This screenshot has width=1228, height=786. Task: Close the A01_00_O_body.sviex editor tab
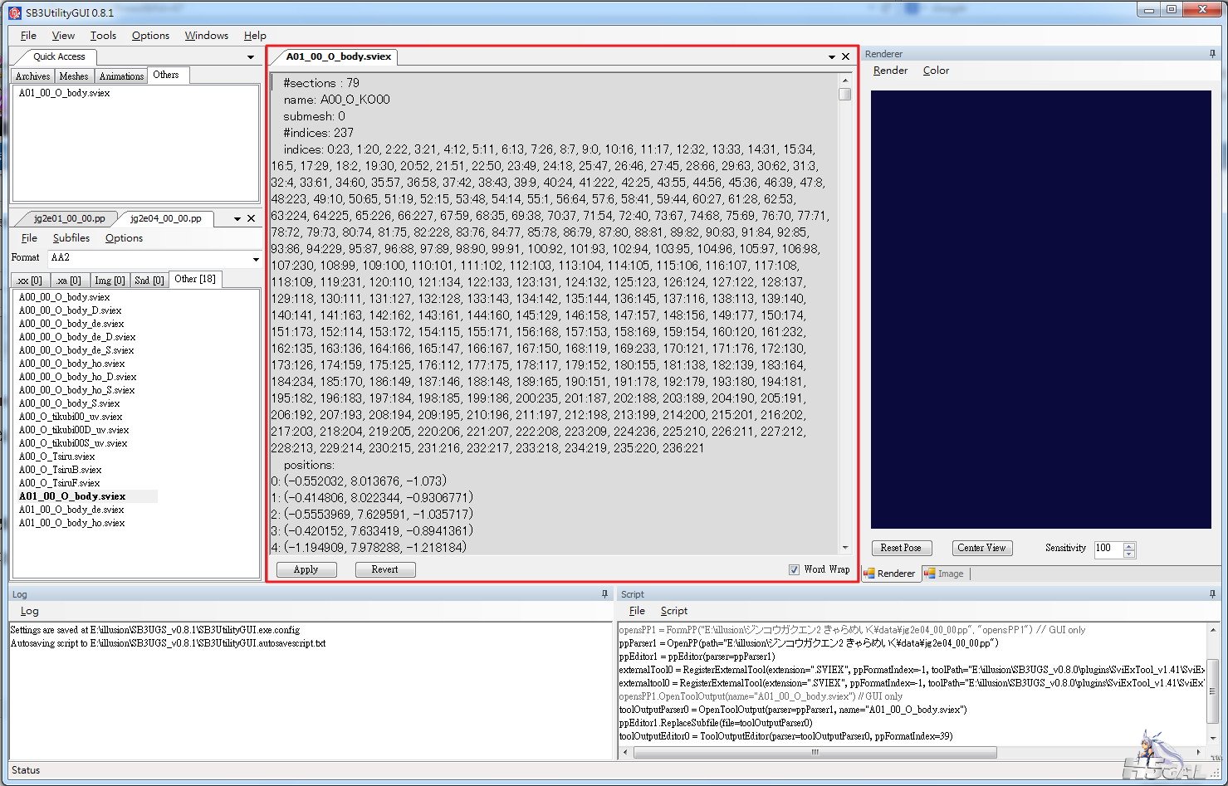[x=845, y=56]
